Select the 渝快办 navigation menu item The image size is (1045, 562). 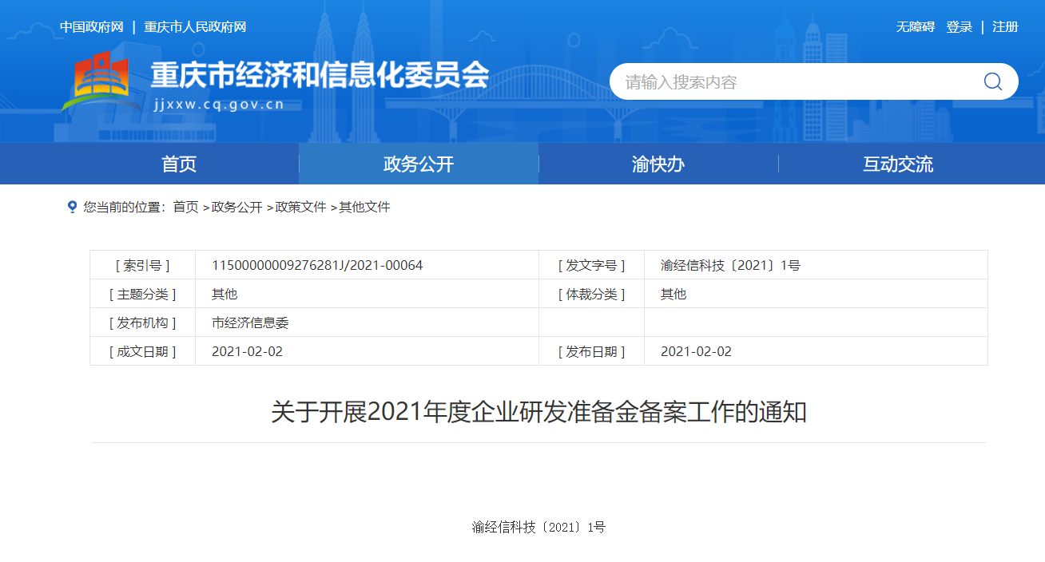pyautogui.click(x=658, y=164)
